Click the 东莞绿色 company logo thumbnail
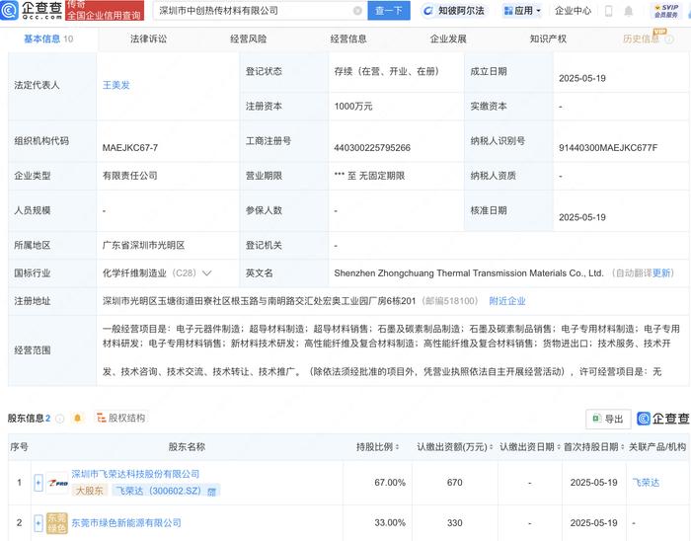691x541 pixels. point(57,523)
